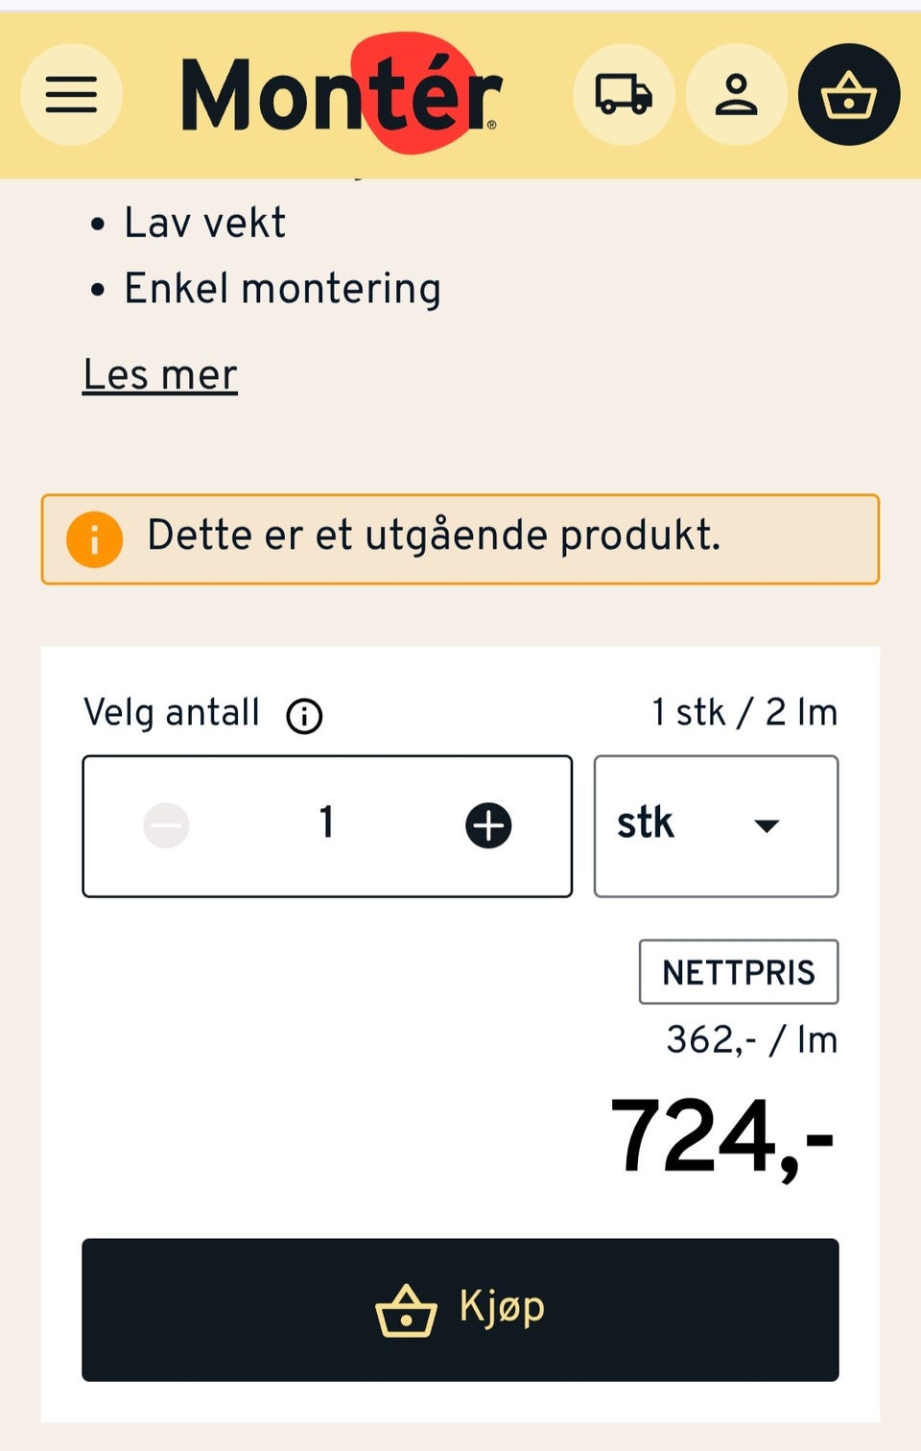Open the user account icon
The height and width of the screenshot is (1451, 921).
(736, 95)
